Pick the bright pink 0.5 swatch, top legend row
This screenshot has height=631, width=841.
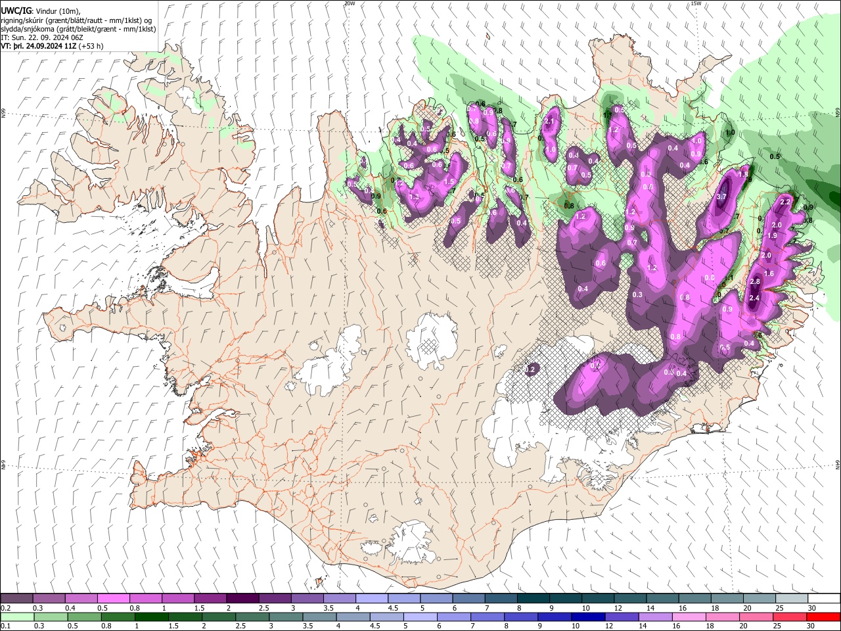(x=113, y=598)
